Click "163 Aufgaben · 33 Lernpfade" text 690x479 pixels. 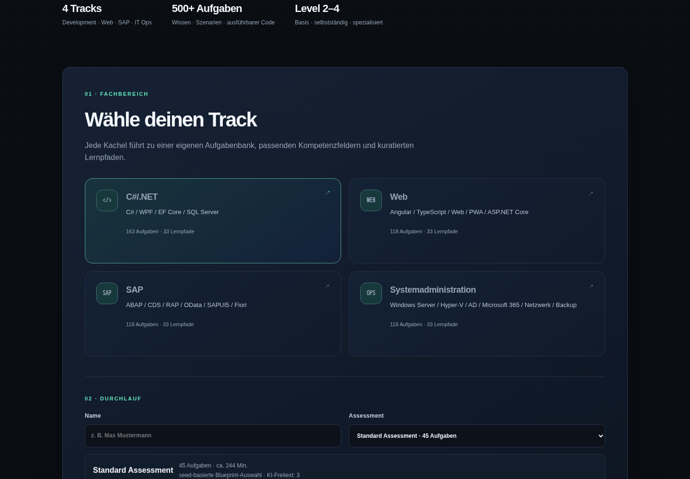click(x=160, y=231)
